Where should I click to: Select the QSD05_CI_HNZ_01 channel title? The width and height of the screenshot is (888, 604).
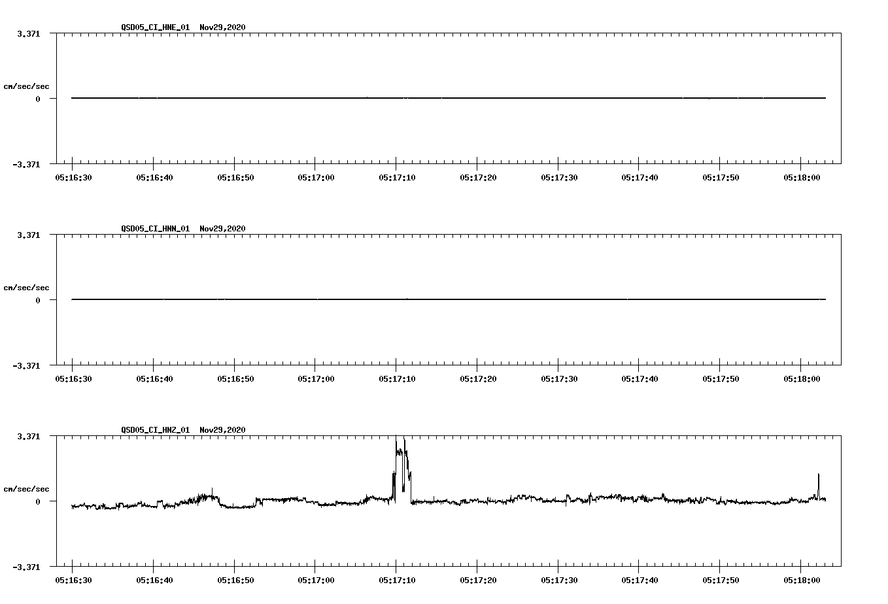click(x=154, y=430)
